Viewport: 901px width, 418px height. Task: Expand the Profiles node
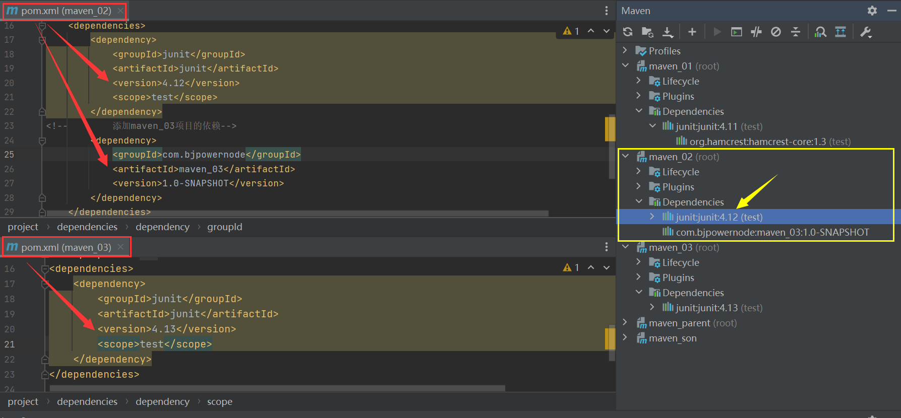(625, 50)
